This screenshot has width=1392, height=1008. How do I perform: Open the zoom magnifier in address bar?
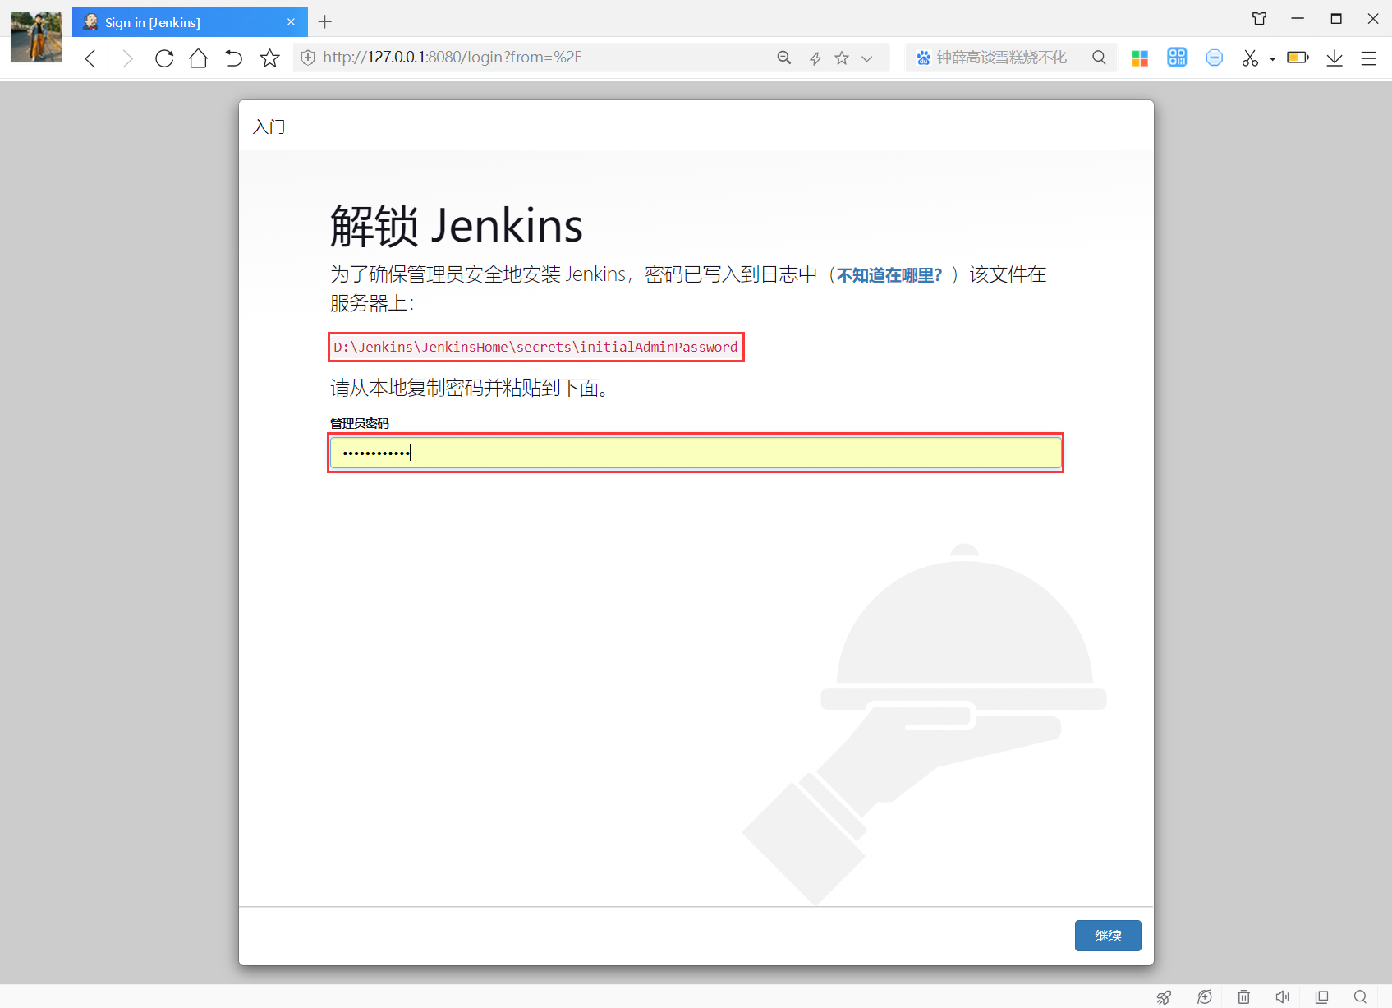(x=784, y=58)
